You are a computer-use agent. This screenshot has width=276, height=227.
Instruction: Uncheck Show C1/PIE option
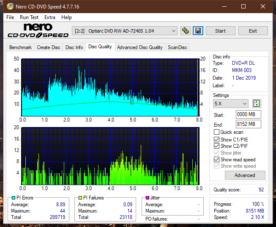point(216,139)
